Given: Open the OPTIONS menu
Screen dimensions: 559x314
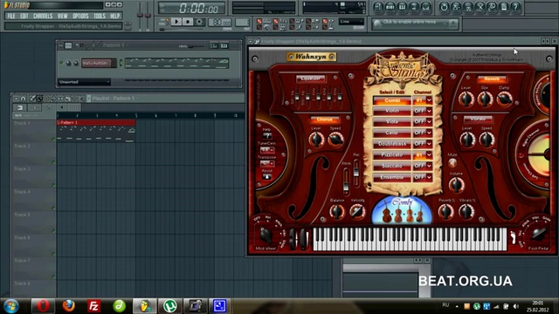Looking at the screenshot, I should click(80, 16).
